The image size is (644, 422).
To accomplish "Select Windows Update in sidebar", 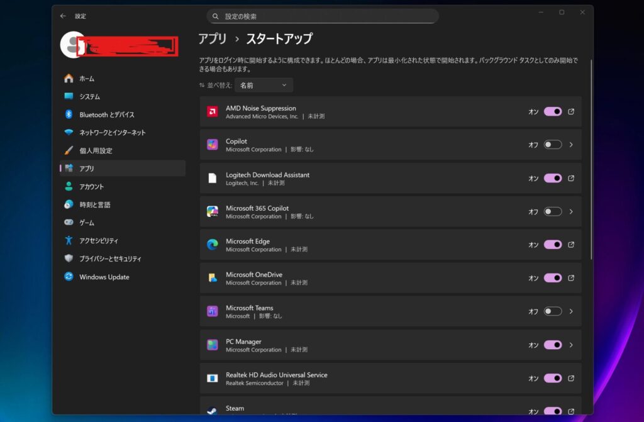I will pyautogui.click(x=104, y=277).
